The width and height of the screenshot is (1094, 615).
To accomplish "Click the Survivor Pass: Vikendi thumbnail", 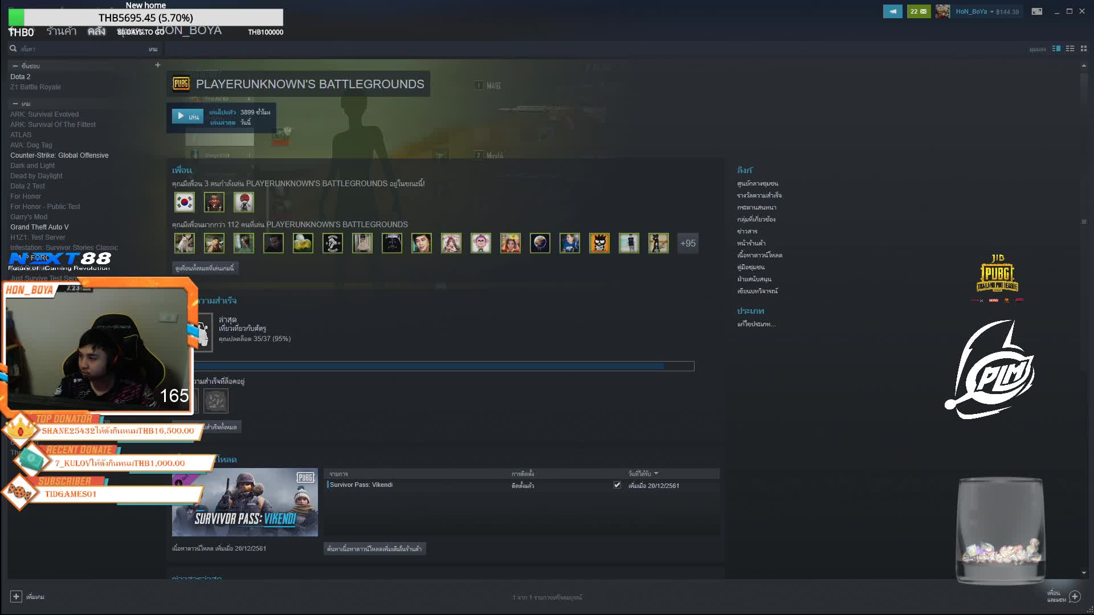I will click(x=245, y=502).
